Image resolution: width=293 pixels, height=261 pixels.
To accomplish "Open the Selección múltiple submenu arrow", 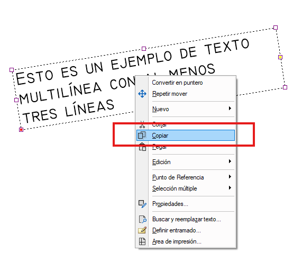I will (x=230, y=188).
